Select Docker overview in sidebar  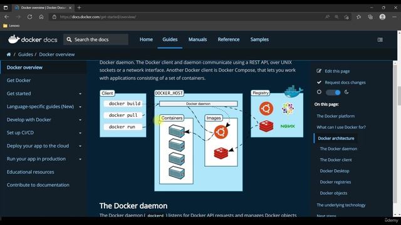(24, 67)
